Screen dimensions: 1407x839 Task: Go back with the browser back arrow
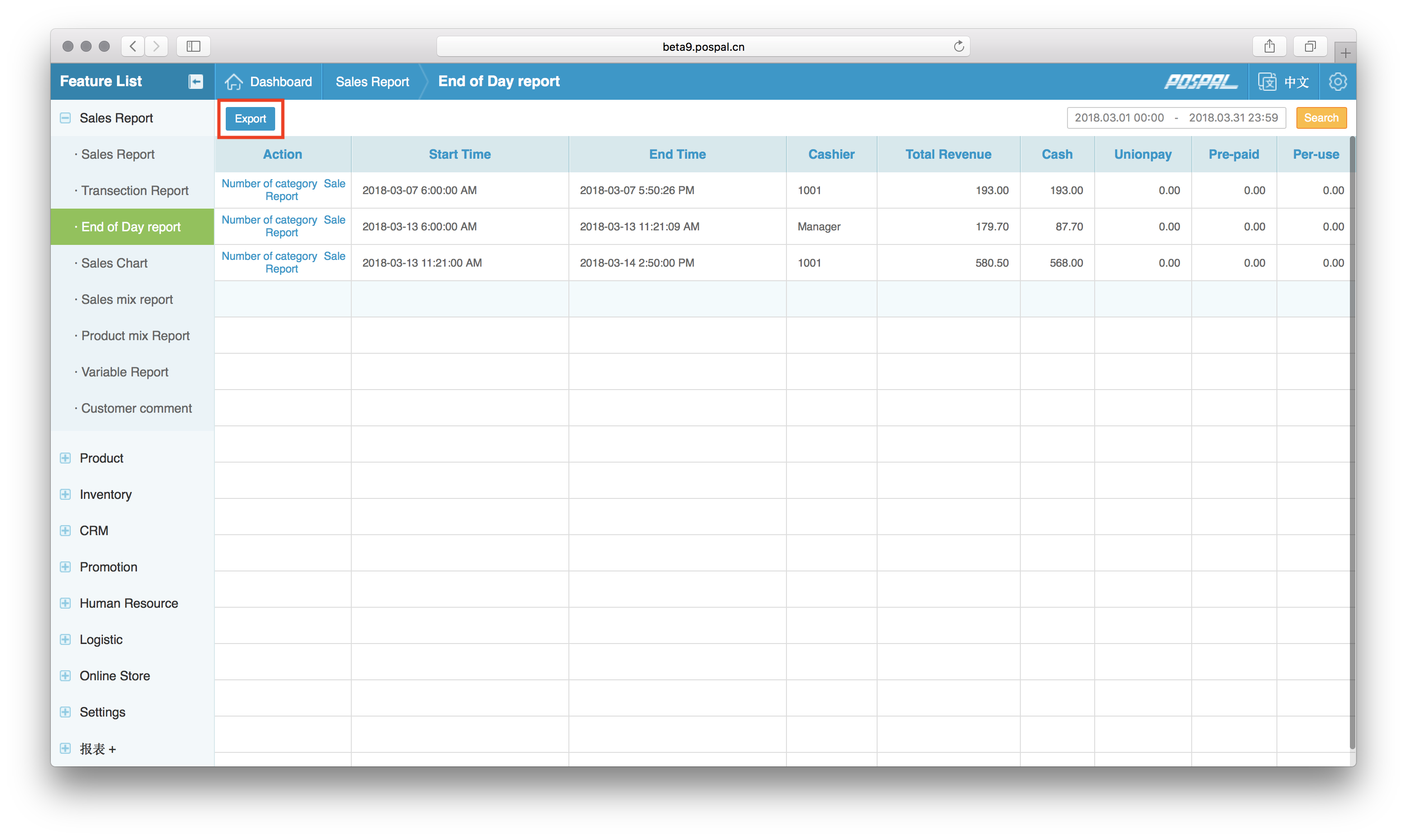point(133,46)
